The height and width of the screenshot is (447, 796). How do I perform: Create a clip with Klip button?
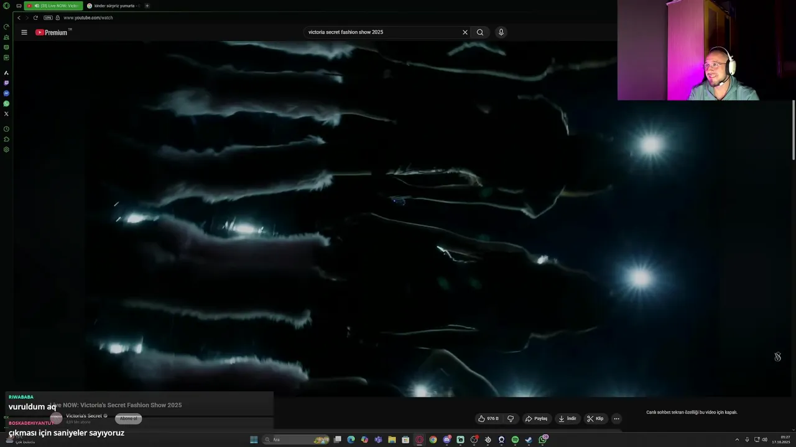[595, 418]
